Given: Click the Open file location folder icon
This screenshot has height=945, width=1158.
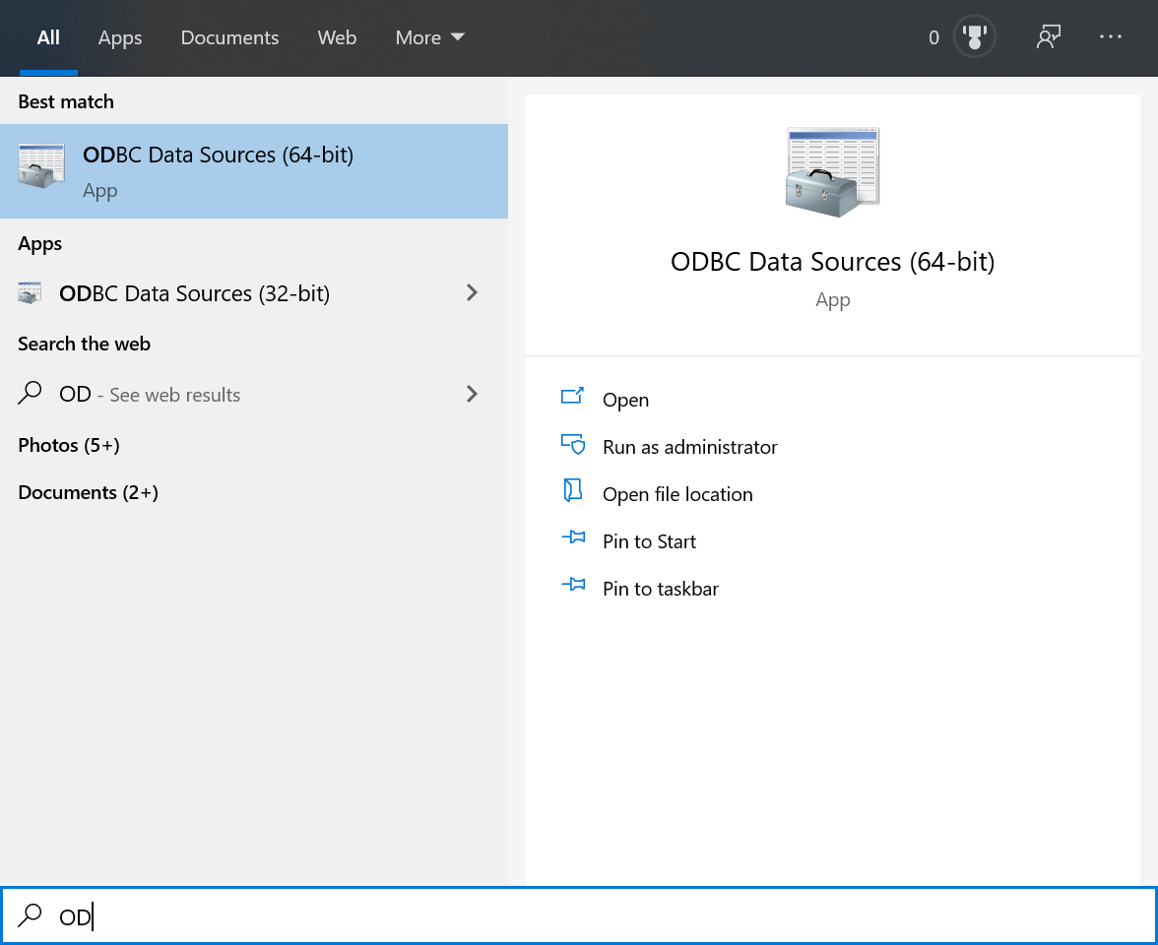Looking at the screenshot, I should click(572, 493).
